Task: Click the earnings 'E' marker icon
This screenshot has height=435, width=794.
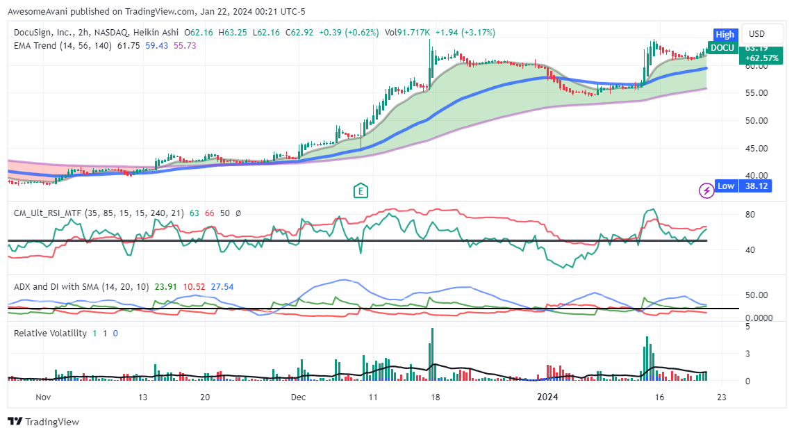Action: coord(361,191)
